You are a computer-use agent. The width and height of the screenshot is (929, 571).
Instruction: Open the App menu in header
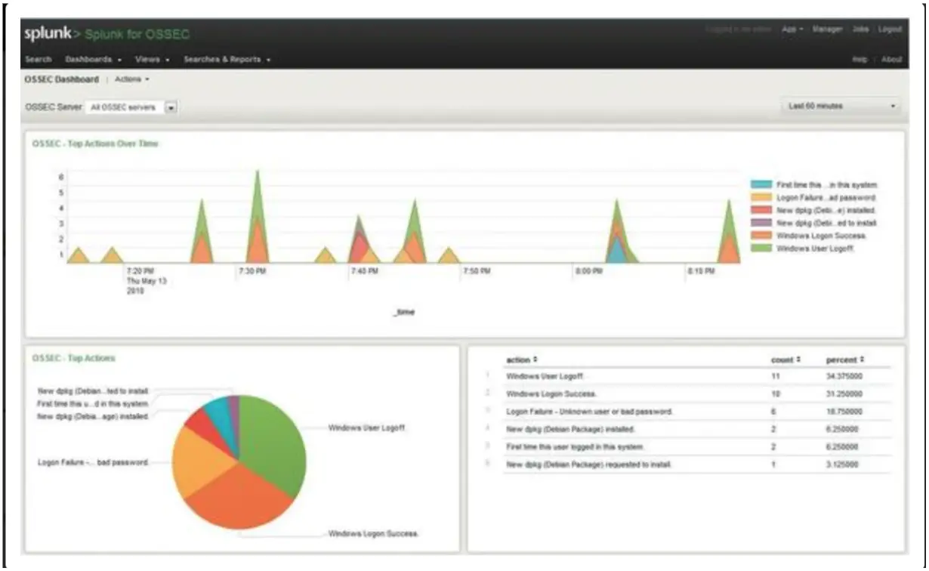coord(792,29)
